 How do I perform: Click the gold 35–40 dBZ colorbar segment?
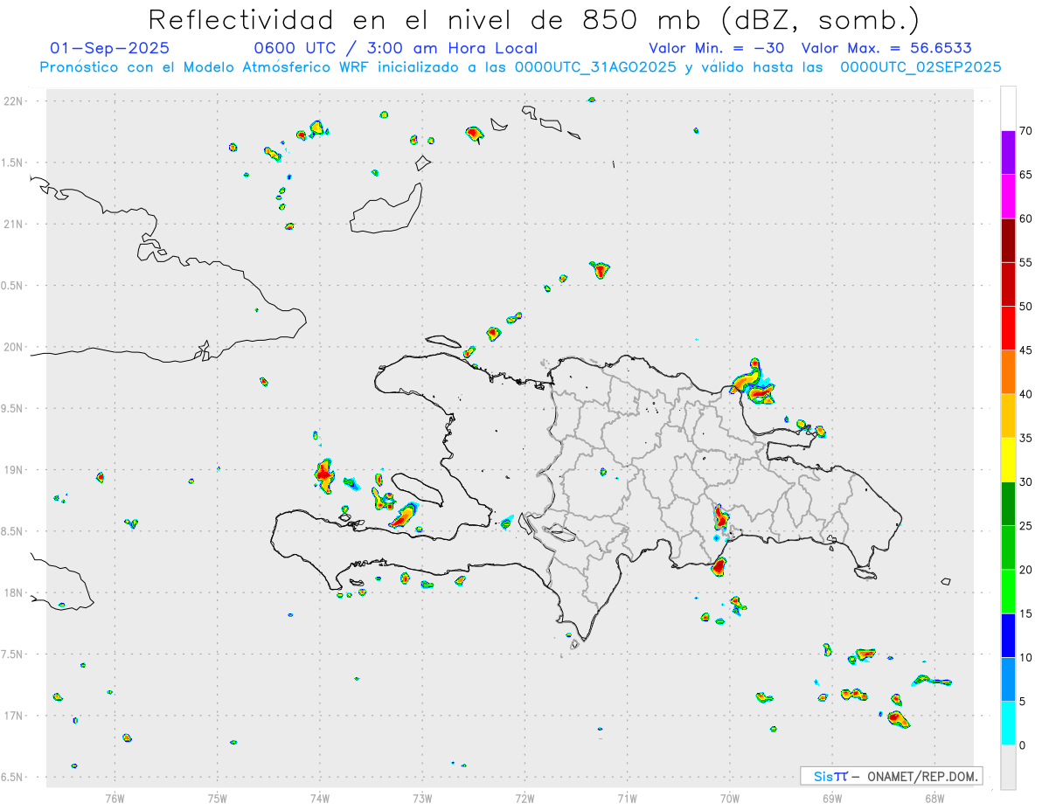(1008, 416)
